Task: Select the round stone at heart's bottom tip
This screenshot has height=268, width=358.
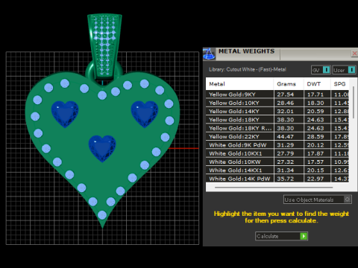Action: point(102,215)
